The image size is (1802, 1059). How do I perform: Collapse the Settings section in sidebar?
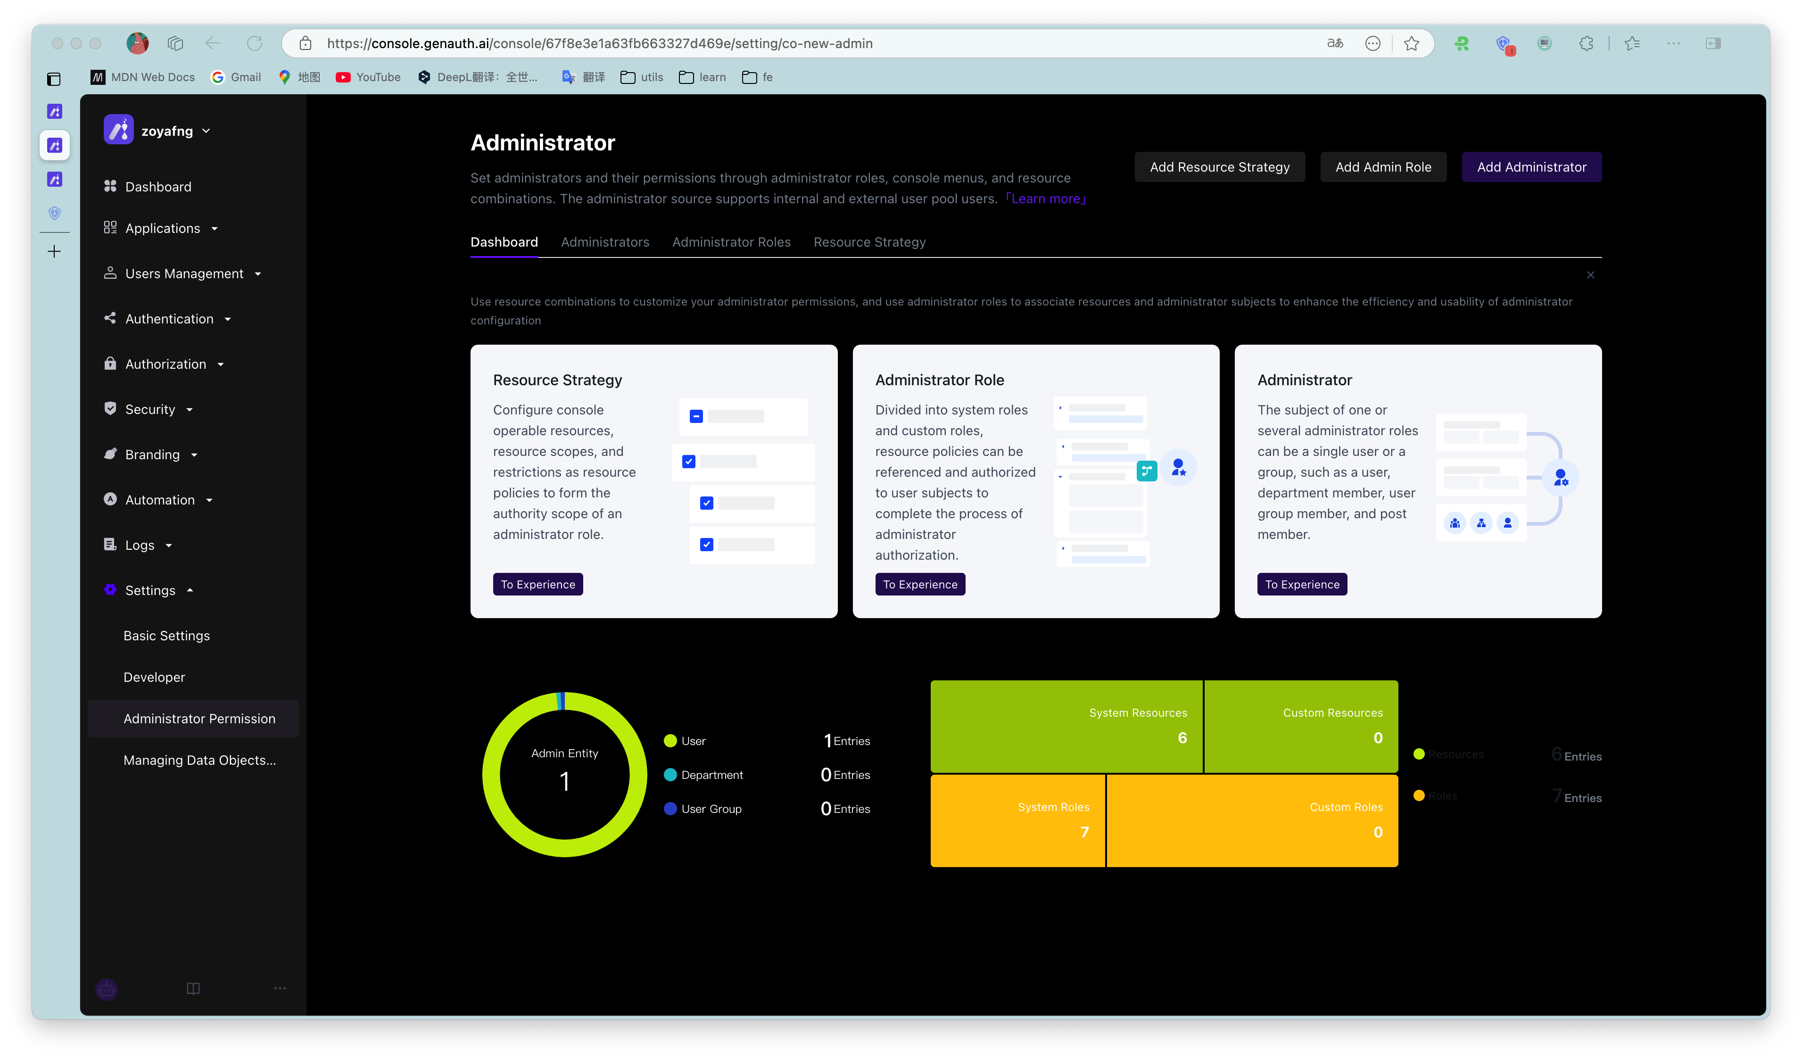[x=150, y=590]
